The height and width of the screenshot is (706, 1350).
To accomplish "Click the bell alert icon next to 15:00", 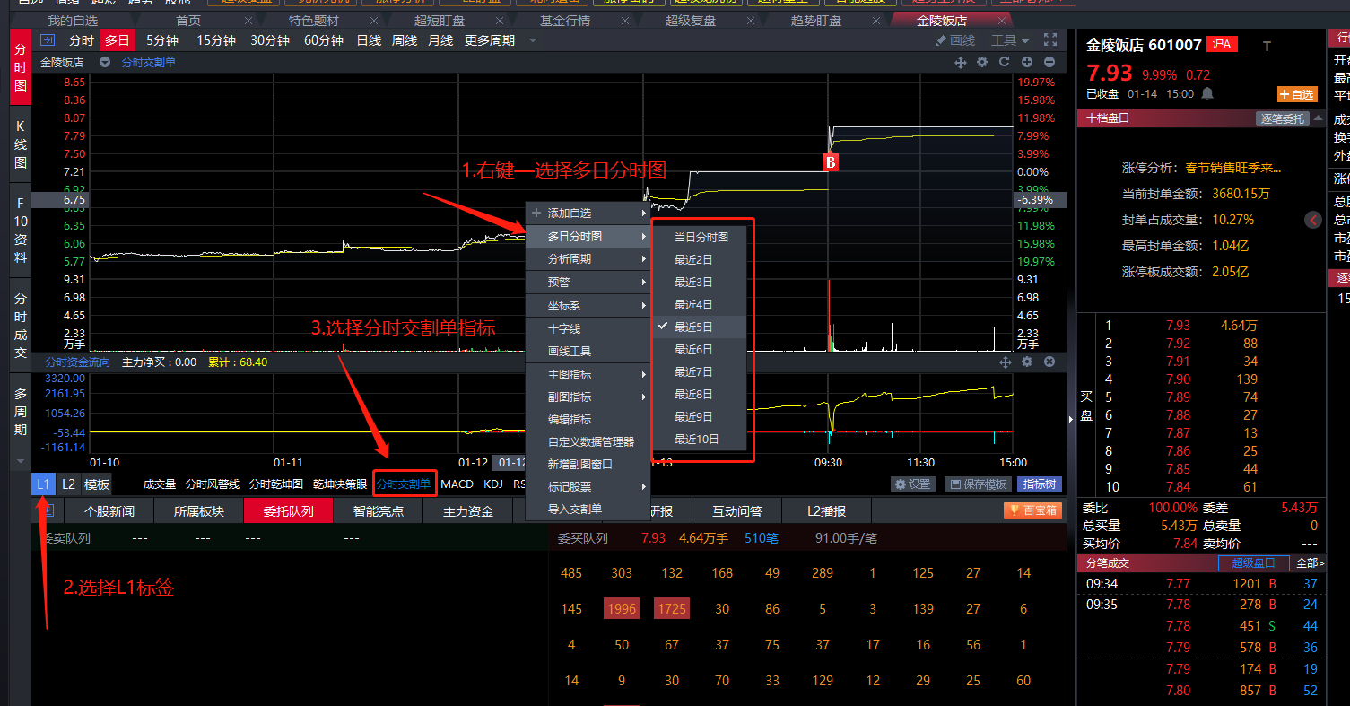I will pos(1207,93).
